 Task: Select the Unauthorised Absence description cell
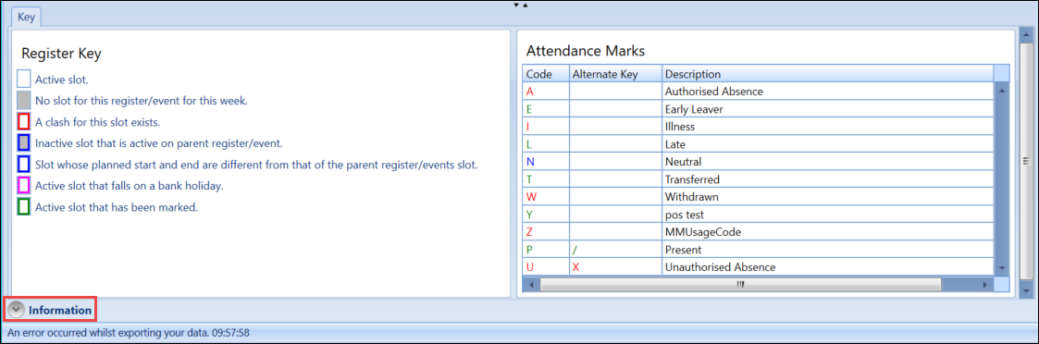[x=828, y=267]
